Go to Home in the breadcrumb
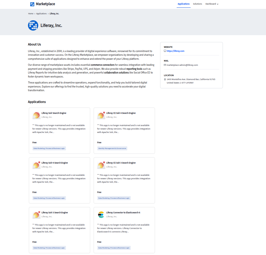This screenshot has width=266, height=255. [x=31, y=14]
